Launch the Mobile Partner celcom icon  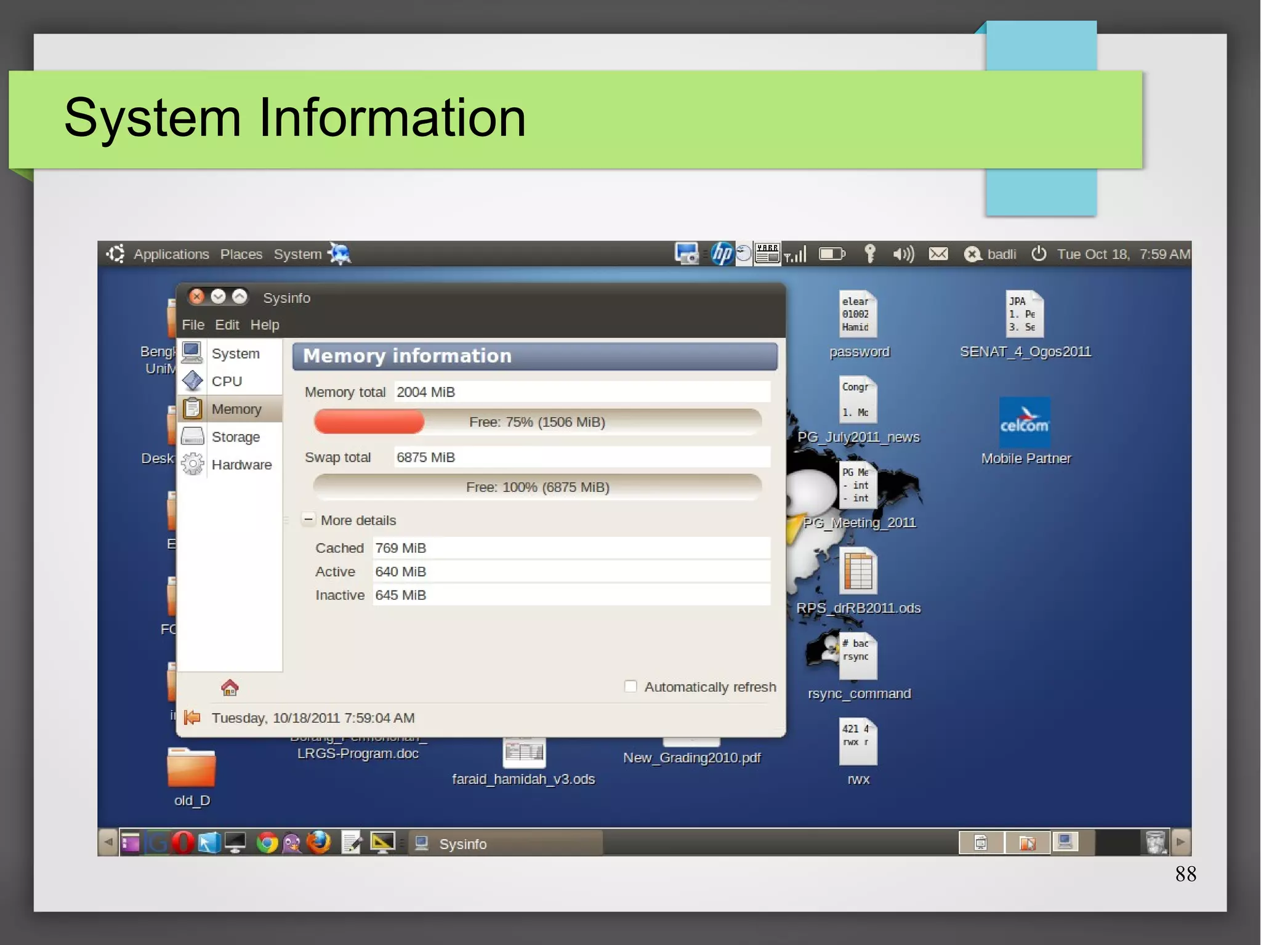1025,422
